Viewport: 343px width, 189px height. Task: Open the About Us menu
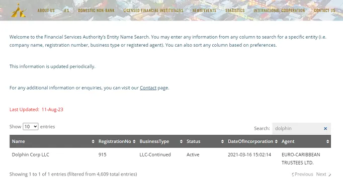click(x=46, y=11)
